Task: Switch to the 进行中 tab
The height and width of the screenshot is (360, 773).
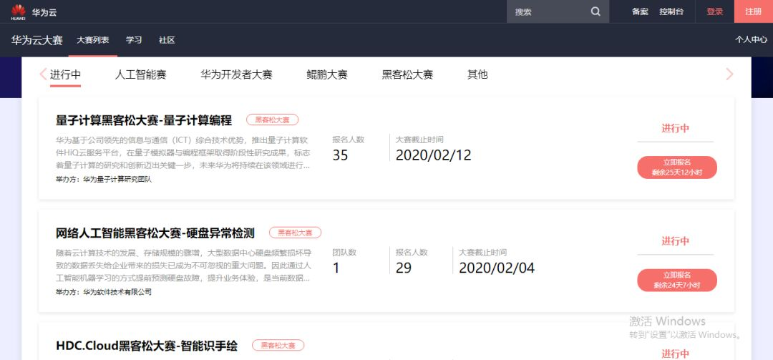Action: (x=65, y=74)
